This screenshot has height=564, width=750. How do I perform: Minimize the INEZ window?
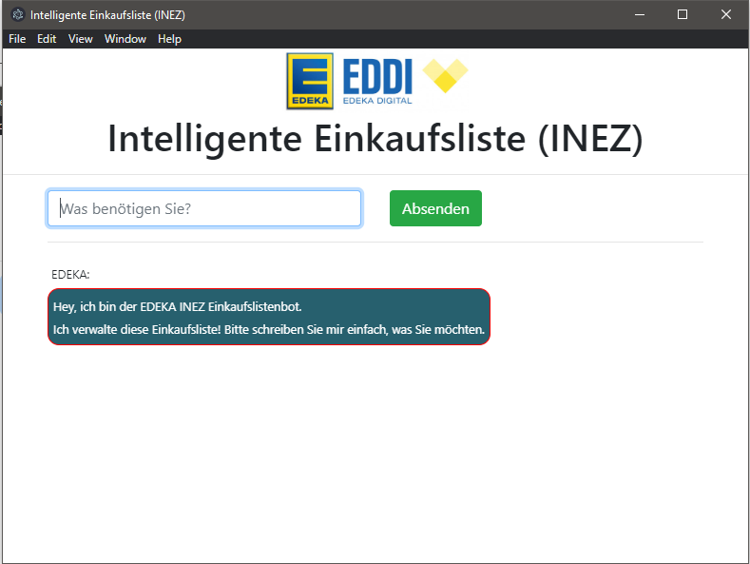640,15
